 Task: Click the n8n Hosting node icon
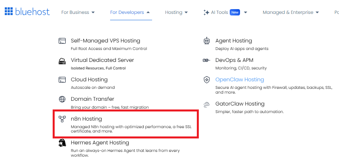point(62,119)
